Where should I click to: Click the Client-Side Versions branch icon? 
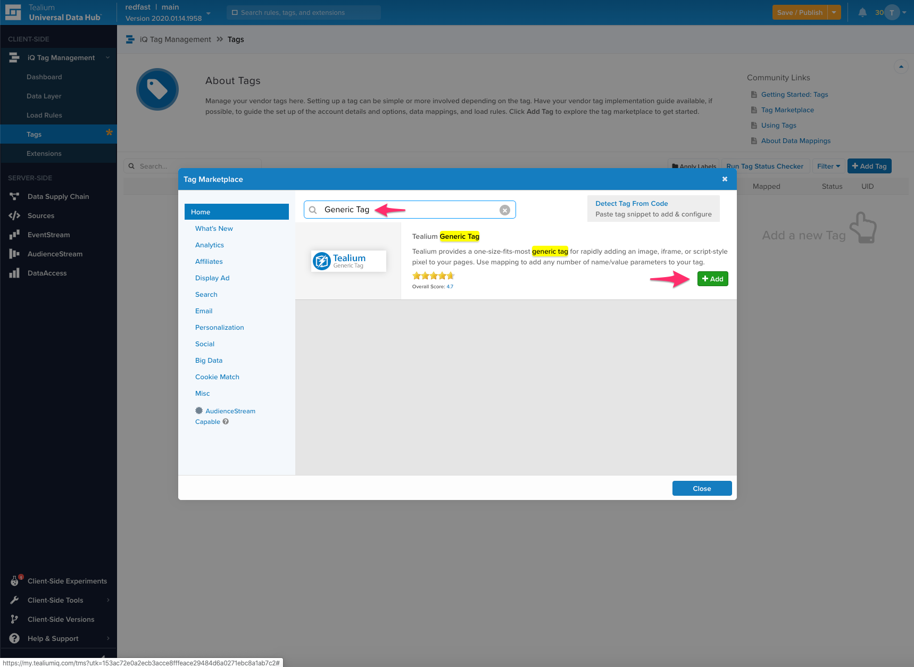point(14,619)
